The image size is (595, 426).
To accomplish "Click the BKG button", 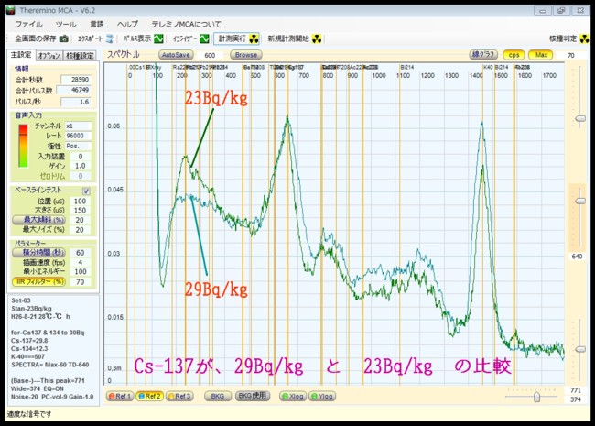I will coord(218,396).
